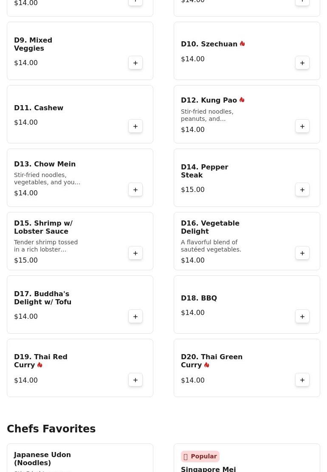This screenshot has height=472, width=327.
Task: Add D10. Szechuan using plus button
Action: click(x=302, y=63)
